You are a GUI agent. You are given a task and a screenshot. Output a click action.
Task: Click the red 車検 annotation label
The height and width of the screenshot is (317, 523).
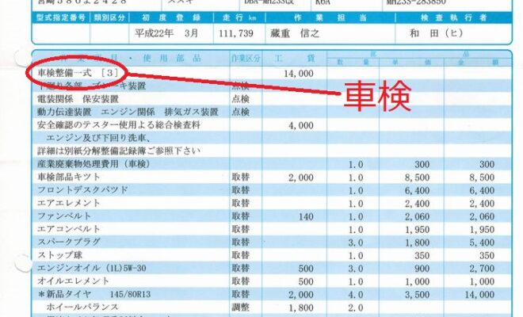pos(376,98)
